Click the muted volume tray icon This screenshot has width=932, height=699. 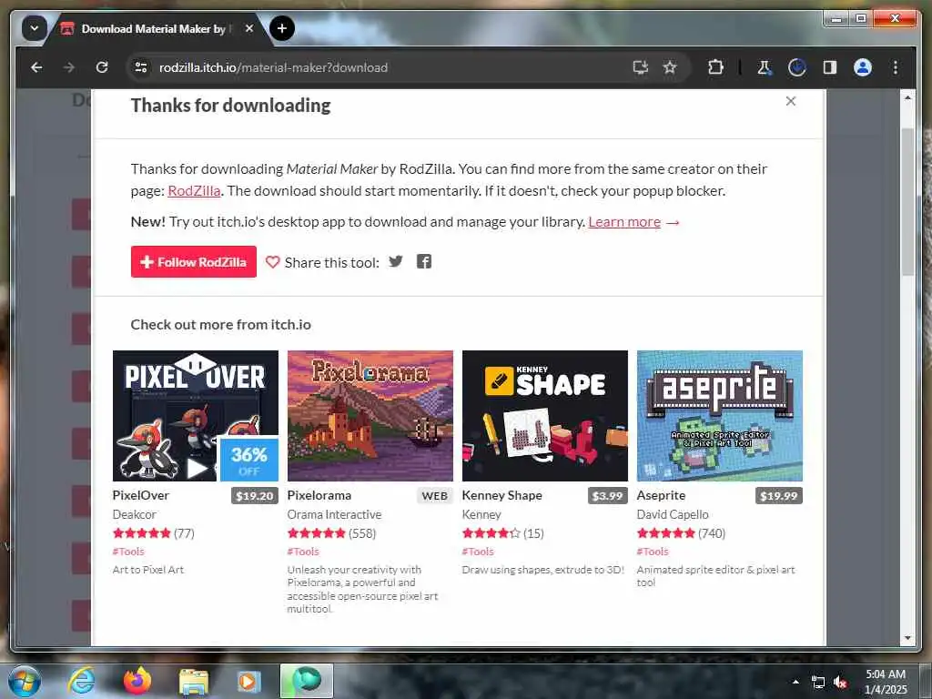click(840, 683)
